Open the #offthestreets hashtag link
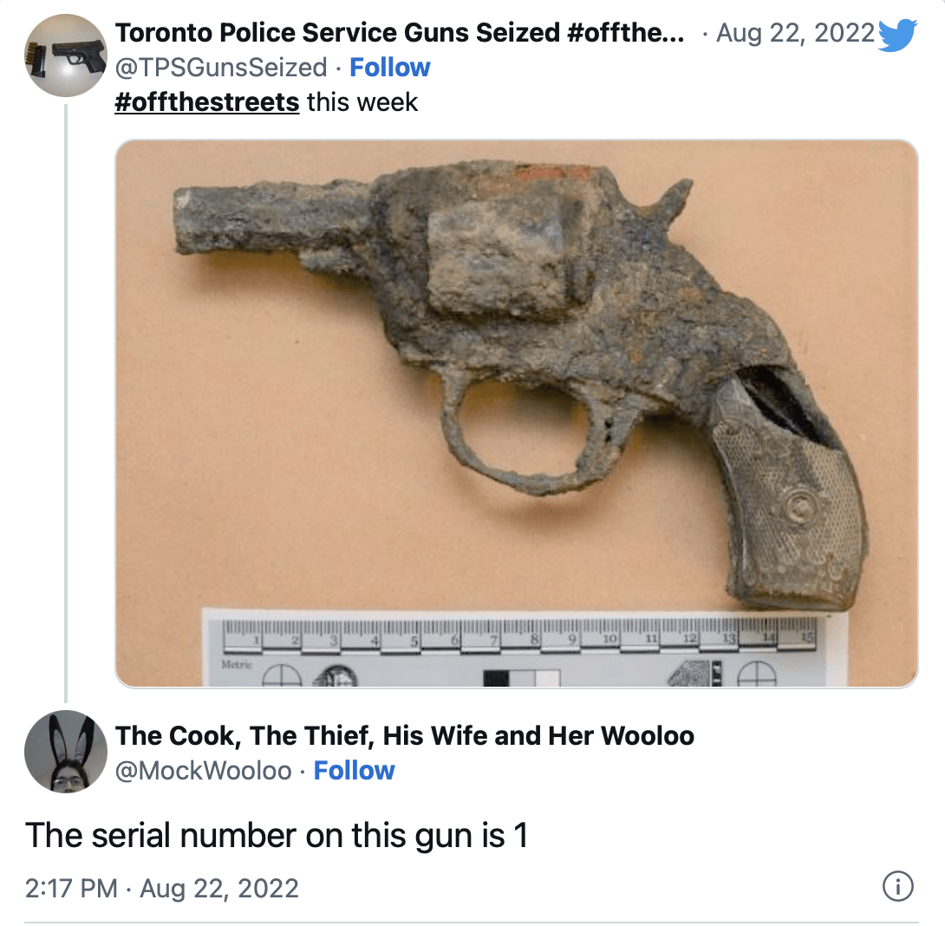This screenshot has width=945, height=926. point(206,102)
